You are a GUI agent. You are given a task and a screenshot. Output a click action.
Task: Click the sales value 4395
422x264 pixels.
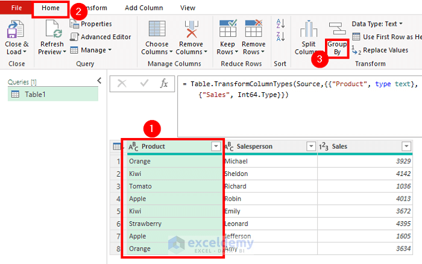[365, 224]
